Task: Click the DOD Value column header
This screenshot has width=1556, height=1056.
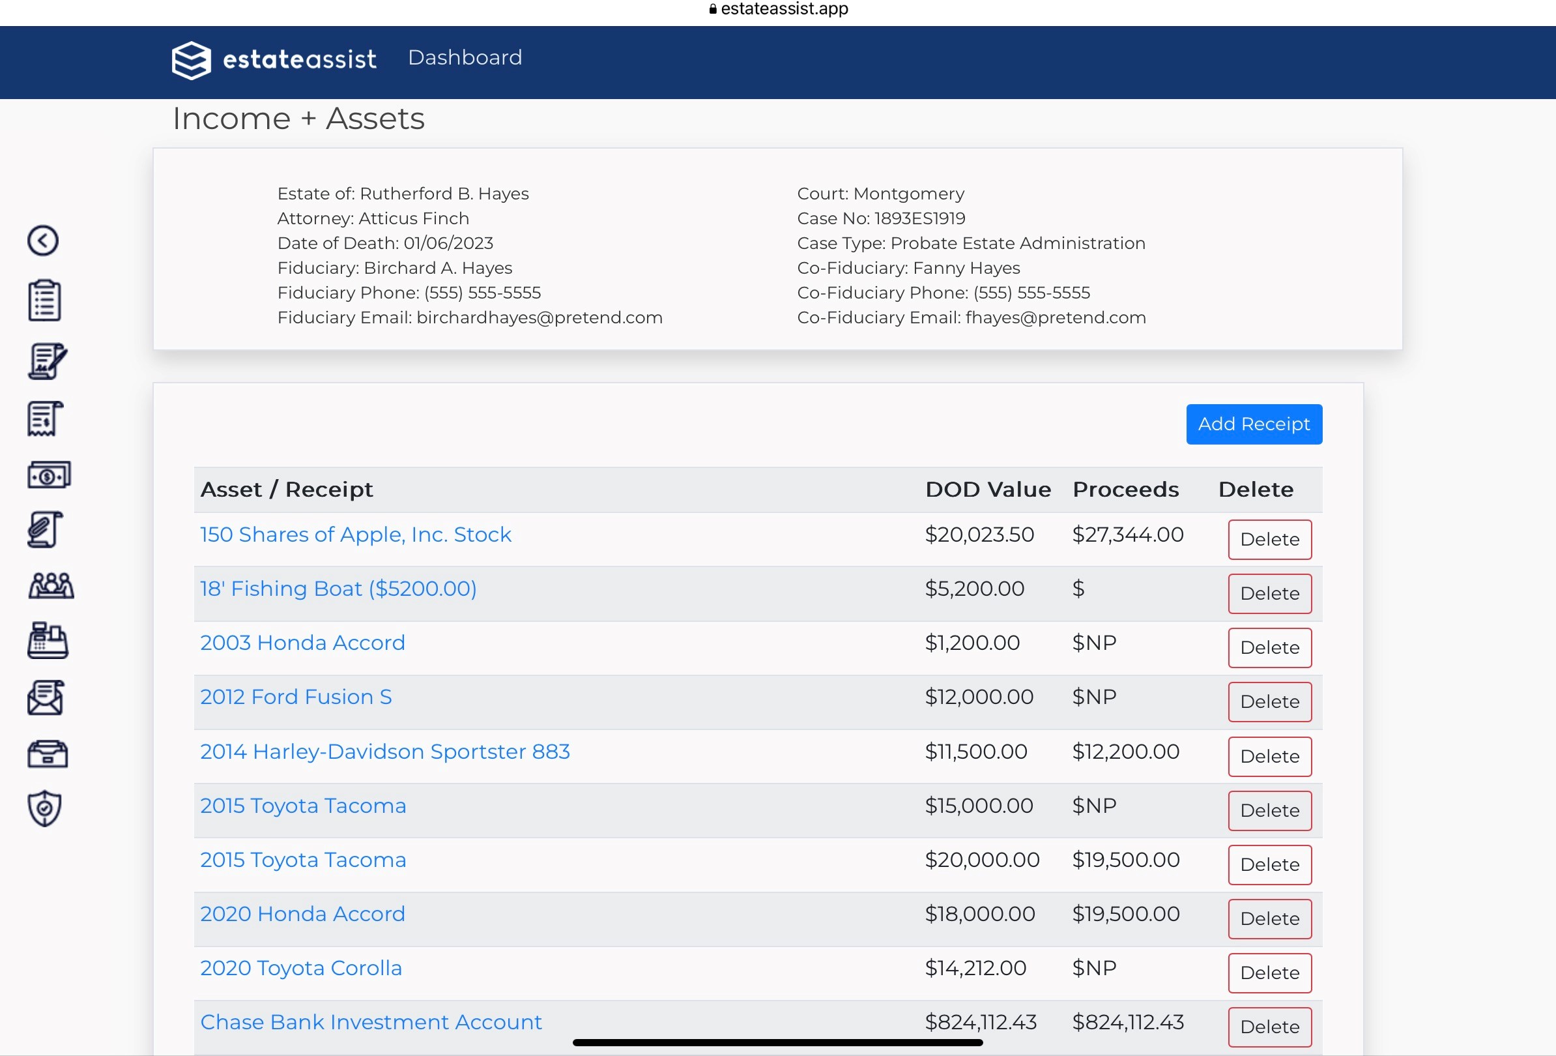Action: coord(988,490)
